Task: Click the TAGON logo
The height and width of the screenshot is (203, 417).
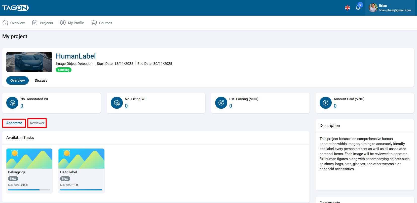Action: tap(15, 8)
